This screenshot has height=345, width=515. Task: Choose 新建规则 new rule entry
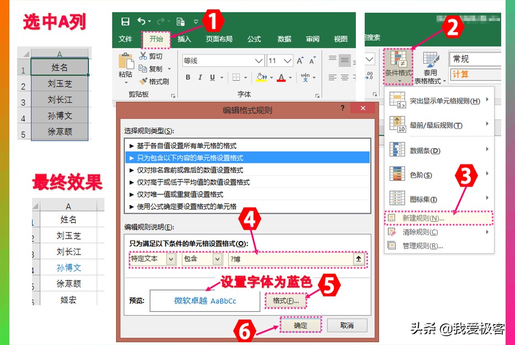coord(439,218)
